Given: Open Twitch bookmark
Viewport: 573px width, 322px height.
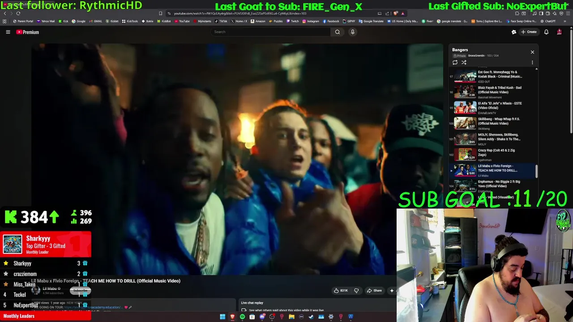Looking at the screenshot, I should click(293, 21).
